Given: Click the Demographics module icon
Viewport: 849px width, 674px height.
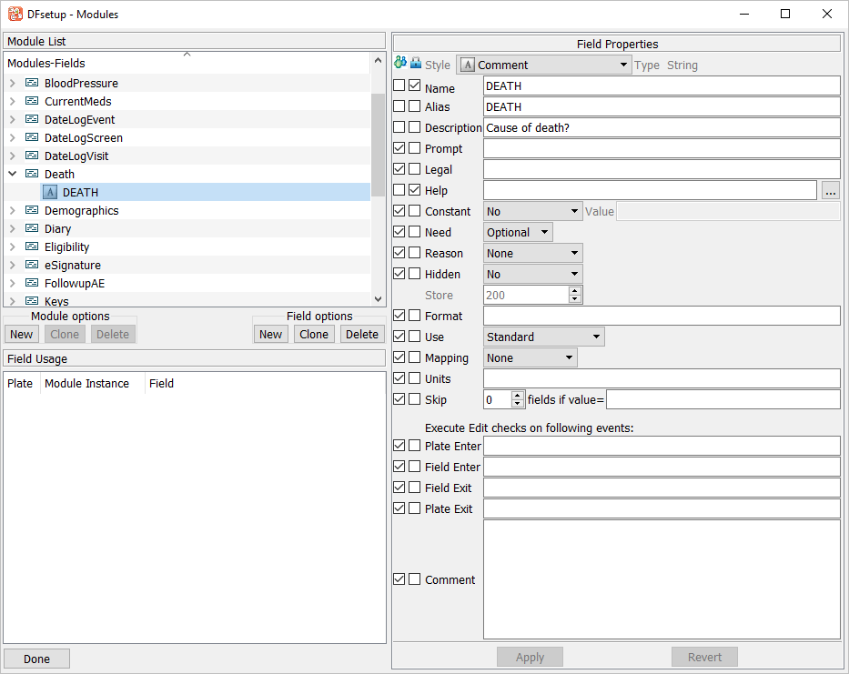Looking at the screenshot, I should (32, 211).
